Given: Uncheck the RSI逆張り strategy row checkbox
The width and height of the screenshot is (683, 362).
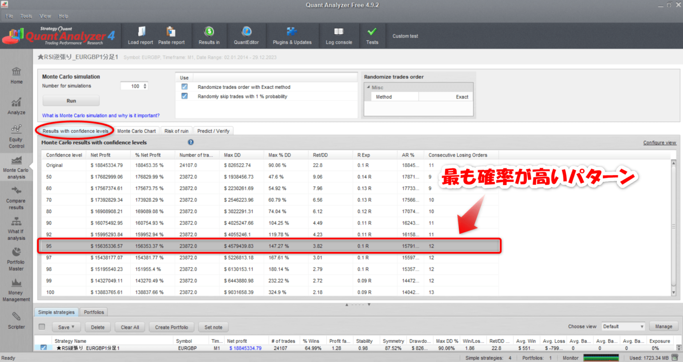Looking at the screenshot, I should (43, 349).
